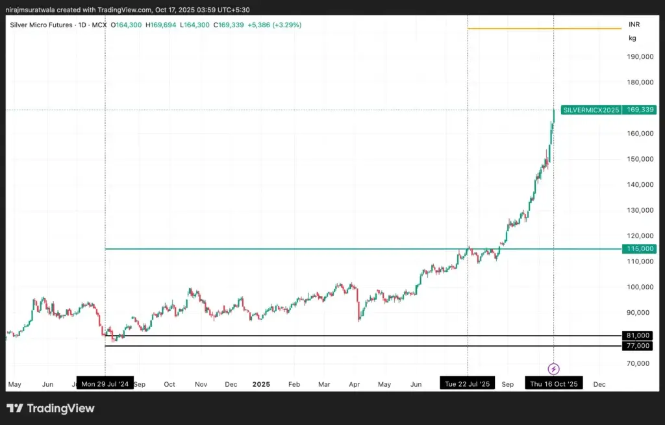This screenshot has width=665, height=425.
Task: Click the Silver Micro Futures symbol name
Action: pos(43,24)
